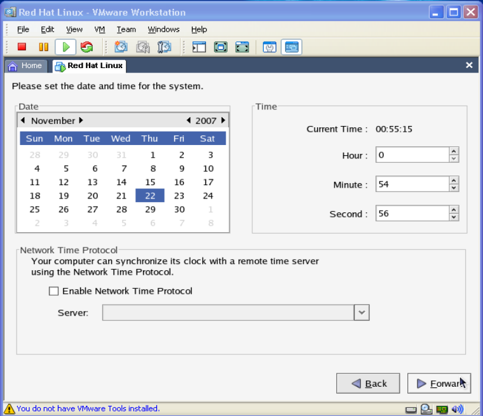The height and width of the screenshot is (416, 483).
Task: Click the red Power Off toolbar icon
Action: (x=22, y=46)
